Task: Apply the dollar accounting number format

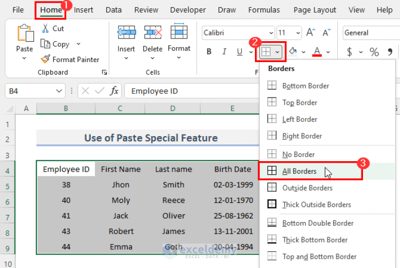Action: [x=349, y=52]
